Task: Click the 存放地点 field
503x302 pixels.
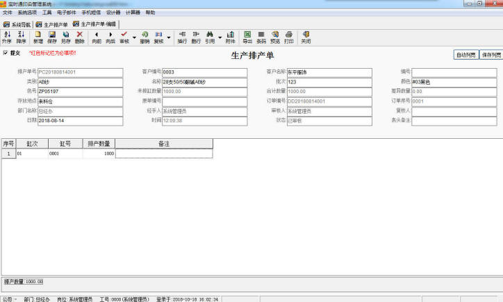Action: (80, 101)
